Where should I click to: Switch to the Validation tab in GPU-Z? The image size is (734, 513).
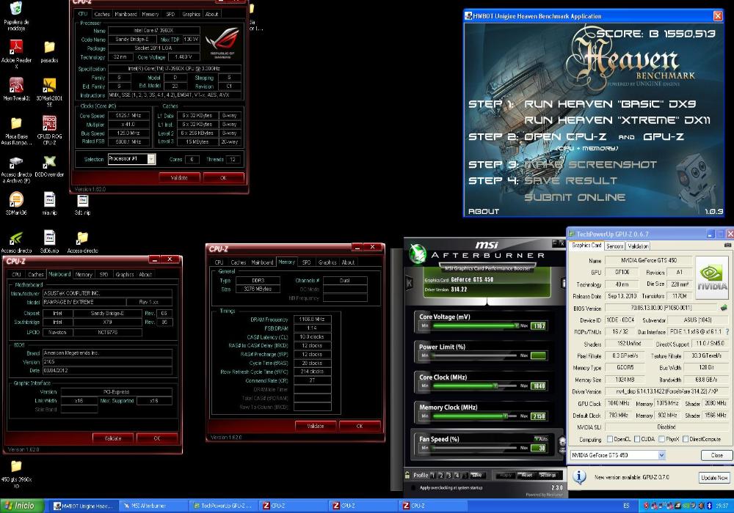point(638,246)
